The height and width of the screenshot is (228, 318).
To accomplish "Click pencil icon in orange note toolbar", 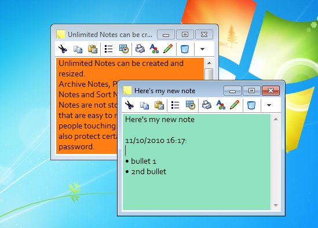I will 168,49.
